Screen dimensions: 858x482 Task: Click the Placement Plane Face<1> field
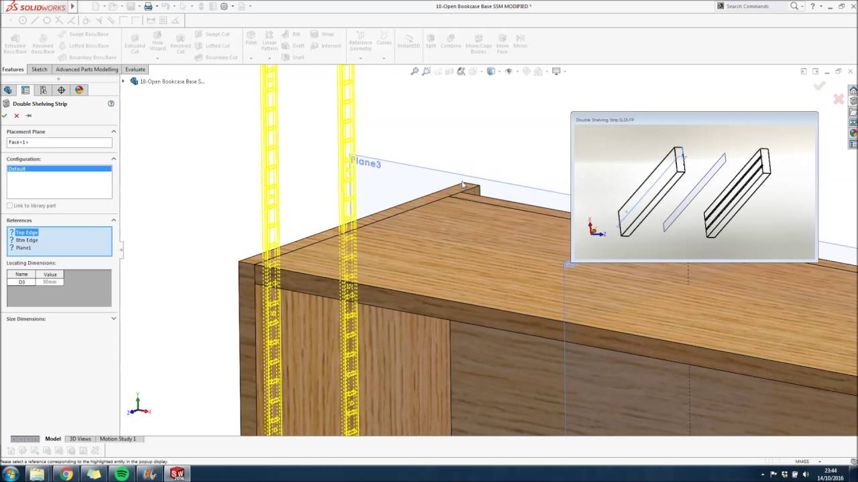click(59, 143)
